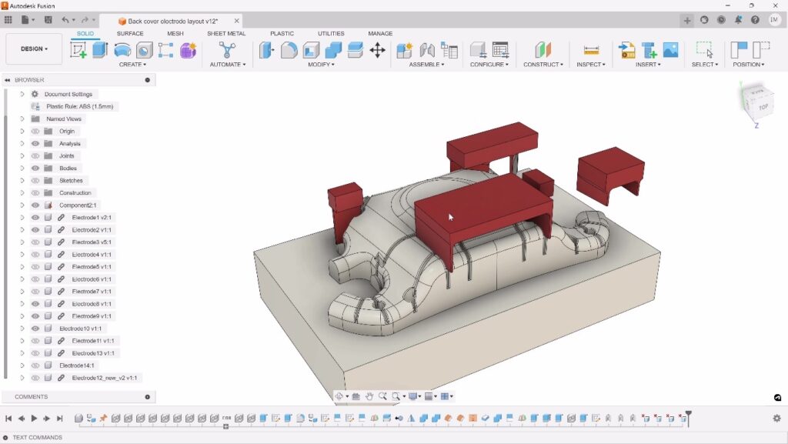
Task: Hide the Bodies folder
Action: (35, 169)
